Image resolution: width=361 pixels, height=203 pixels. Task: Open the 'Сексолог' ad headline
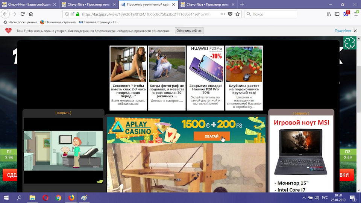pos(128,91)
